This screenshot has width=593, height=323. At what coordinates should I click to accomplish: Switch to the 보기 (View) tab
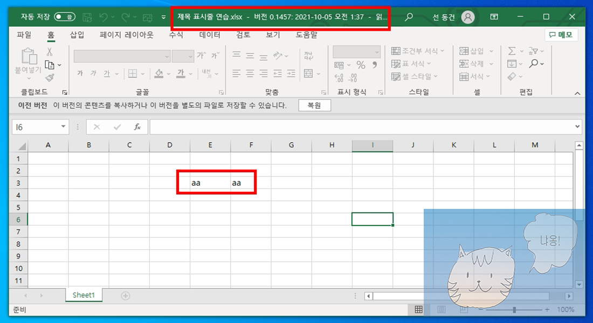point(273,35)
